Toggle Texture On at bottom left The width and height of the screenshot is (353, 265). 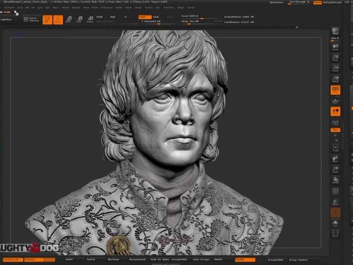11,259
